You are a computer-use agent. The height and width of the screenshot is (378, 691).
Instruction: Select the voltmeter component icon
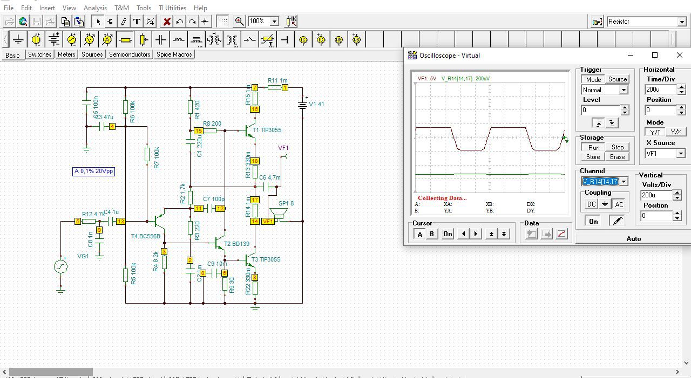pyautogui.click(x=90, y=40)
